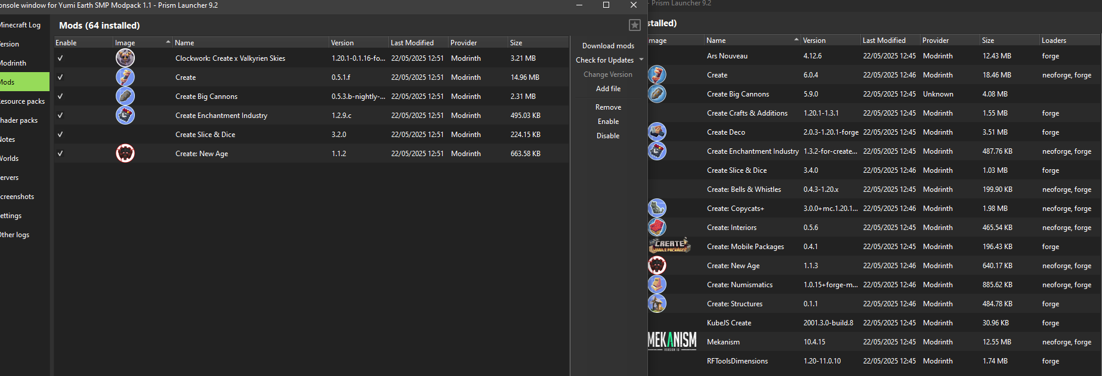Click the Create Enchantment Industry icon in the background window
Image resolution: width=1102 pixels, height=376 pixels.
pos(657,151)
